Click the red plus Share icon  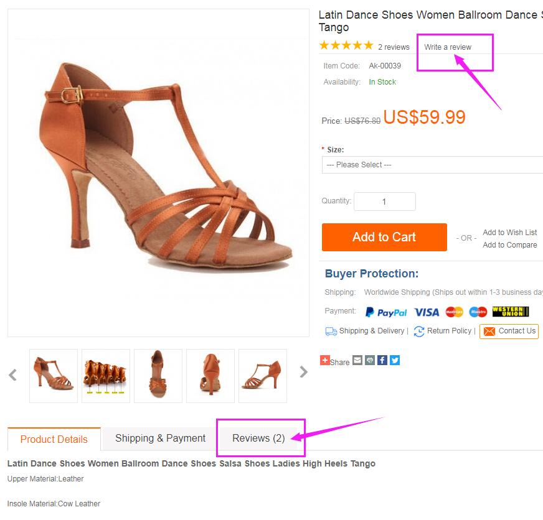pyautogui.click(x=324, y=360)
